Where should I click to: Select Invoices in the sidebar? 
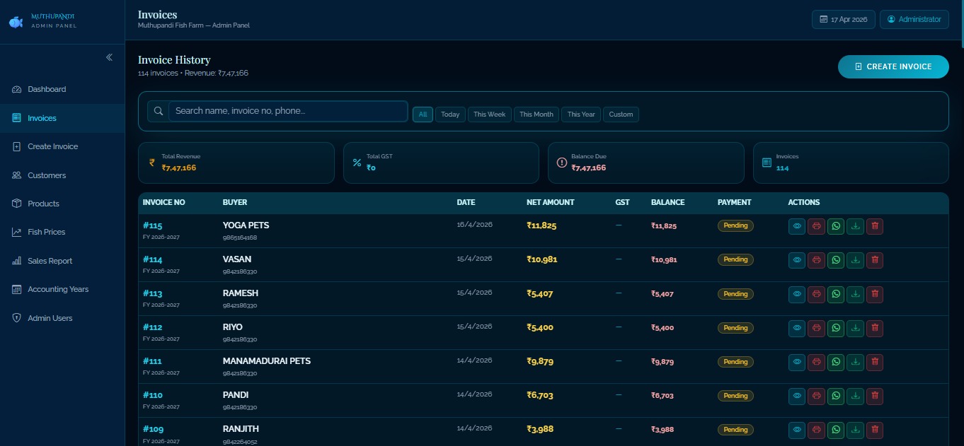tap(42, 118)
